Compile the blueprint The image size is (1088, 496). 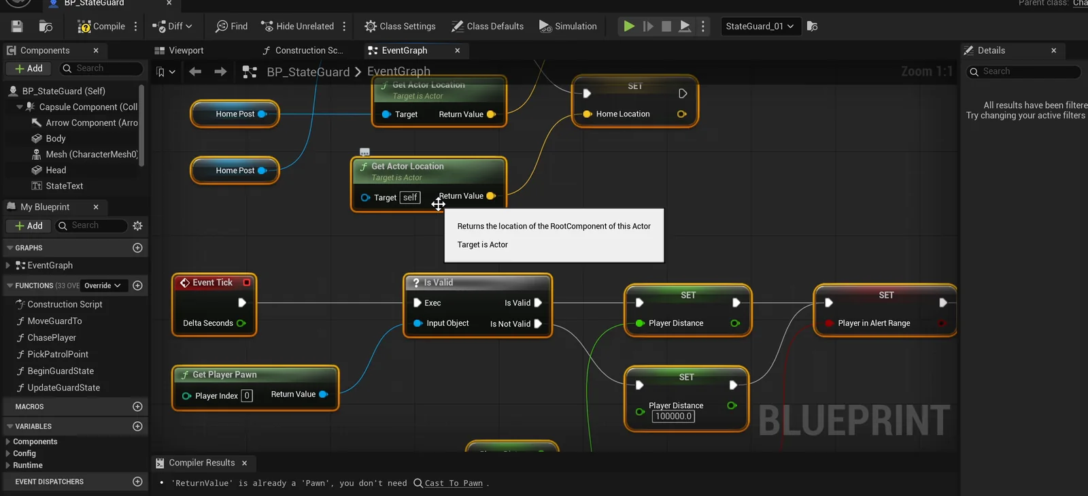[101, 27]
